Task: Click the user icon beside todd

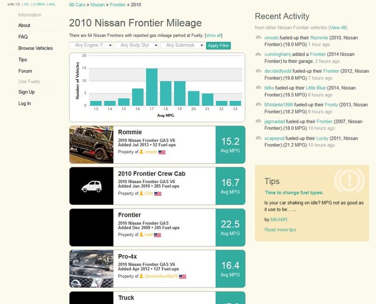Action: (x=142, y=234)
